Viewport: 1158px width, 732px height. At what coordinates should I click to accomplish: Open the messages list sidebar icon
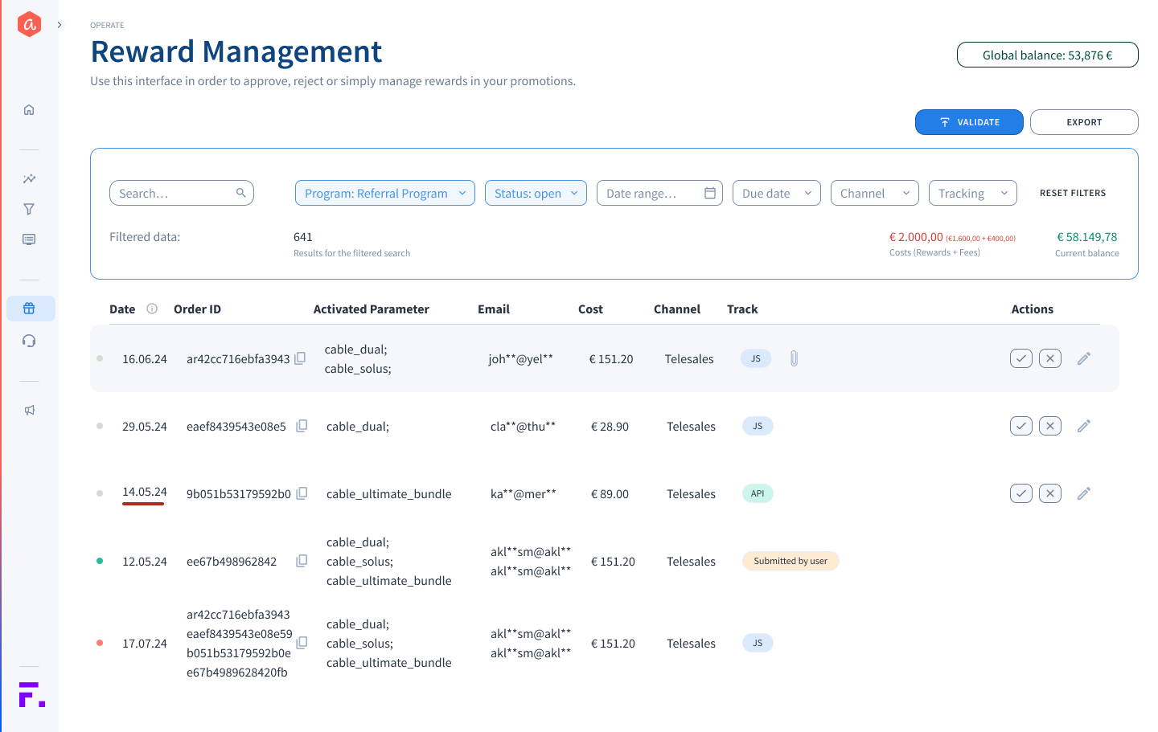pos(29,239)
